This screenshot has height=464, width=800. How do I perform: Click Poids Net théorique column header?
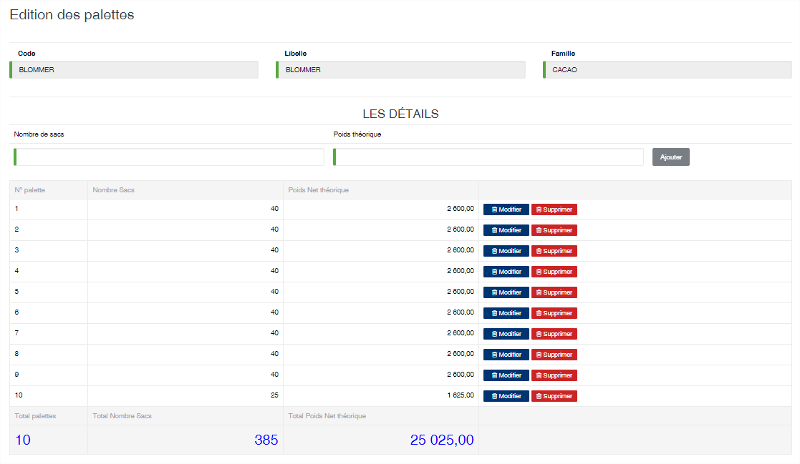[319, 190]
